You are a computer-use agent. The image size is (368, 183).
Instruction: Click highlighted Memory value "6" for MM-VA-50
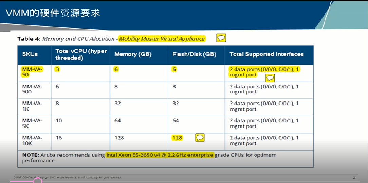(x=116, y=69)
